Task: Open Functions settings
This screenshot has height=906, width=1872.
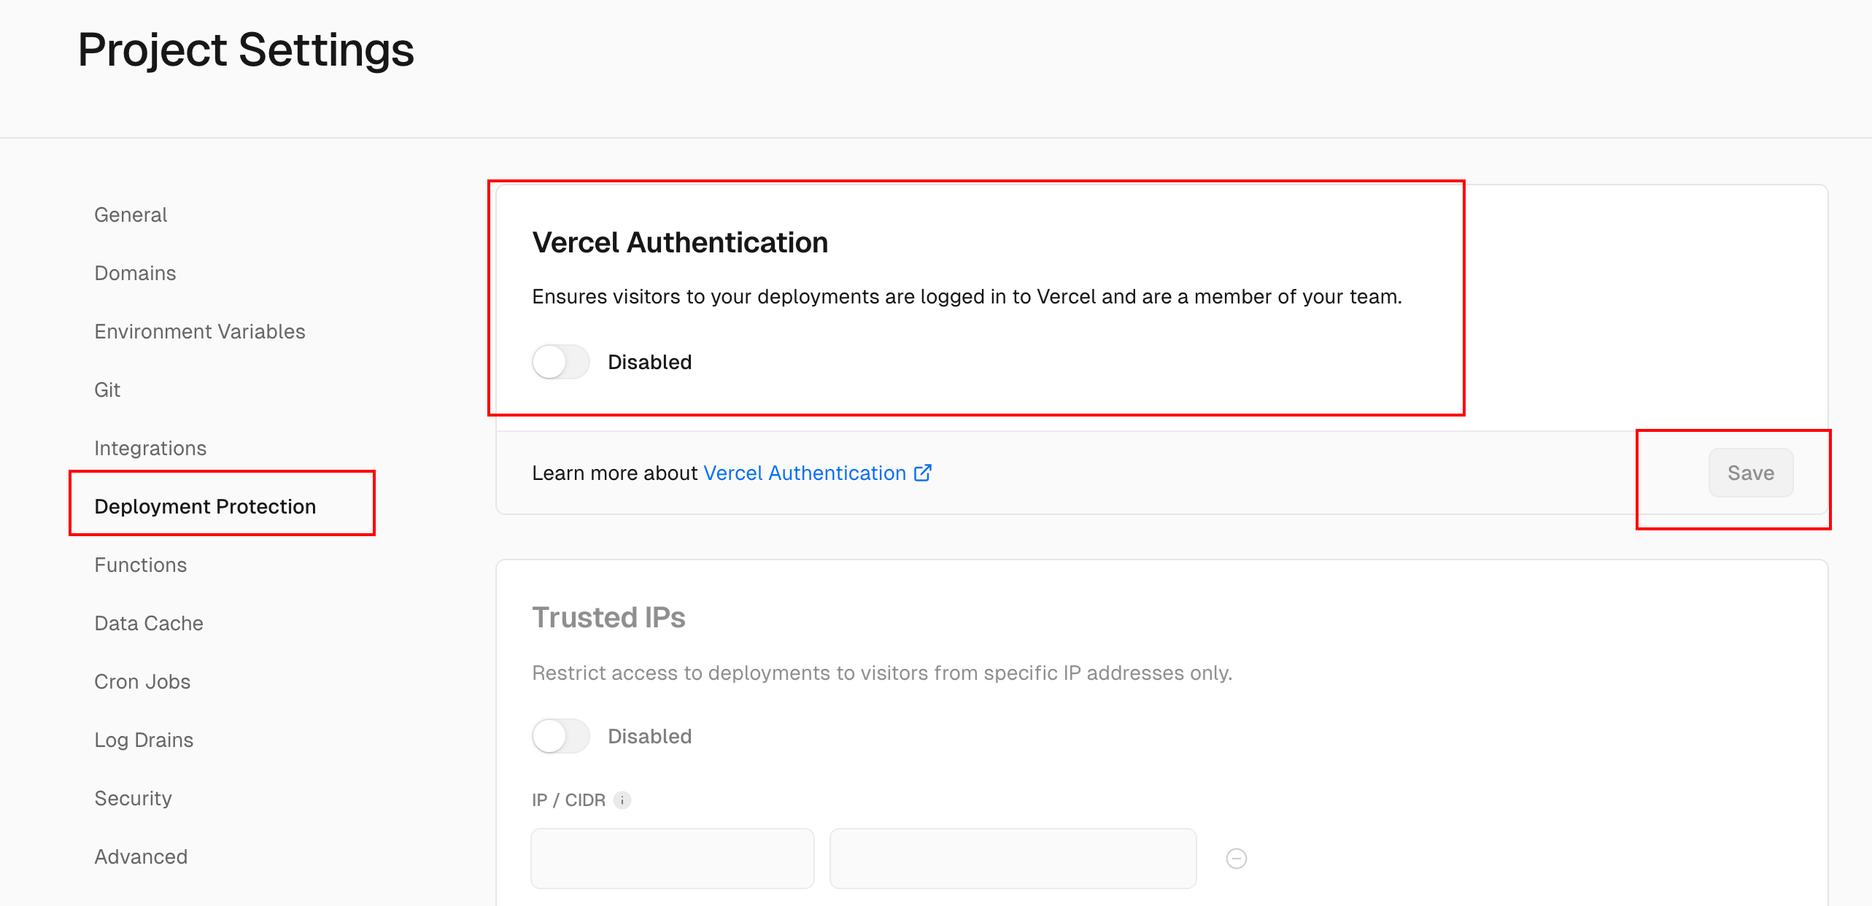Action: point(140,565)
